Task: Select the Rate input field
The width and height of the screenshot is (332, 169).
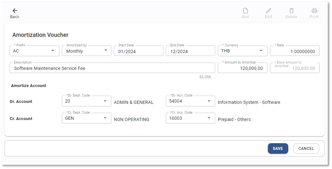Action: pyautogui.click(x=295, y=51)
